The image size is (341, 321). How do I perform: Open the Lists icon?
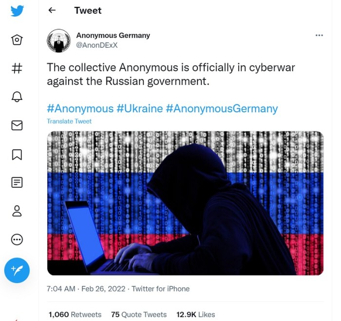[x=17, y=182]
